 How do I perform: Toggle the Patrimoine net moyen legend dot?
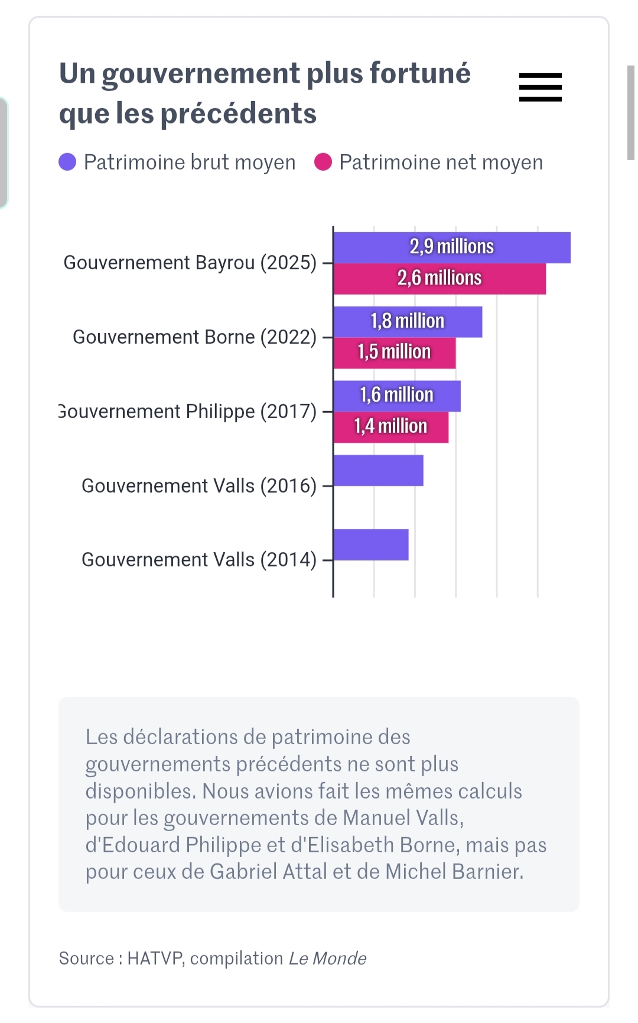tap(323, 162)
